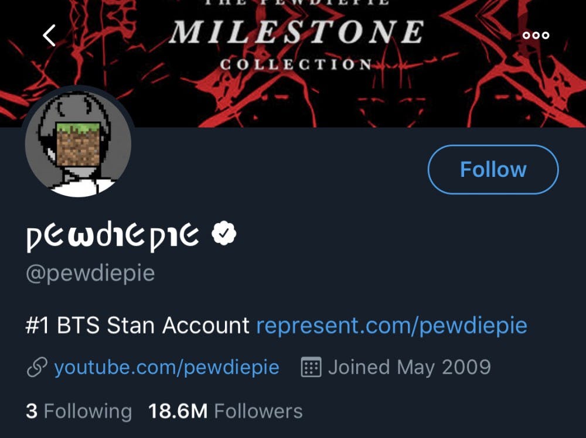Viewport: 586px width, 438px height.
Task: Open the three-dot more options menu
Action: [536, 35]
